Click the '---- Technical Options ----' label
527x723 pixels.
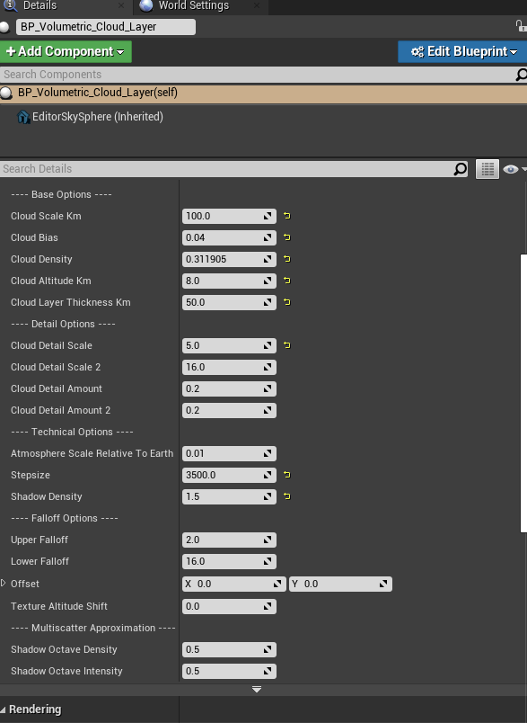click(72, 432)
